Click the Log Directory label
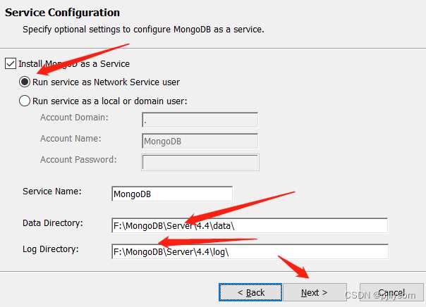The image size is (426, 307). point(51,249)
